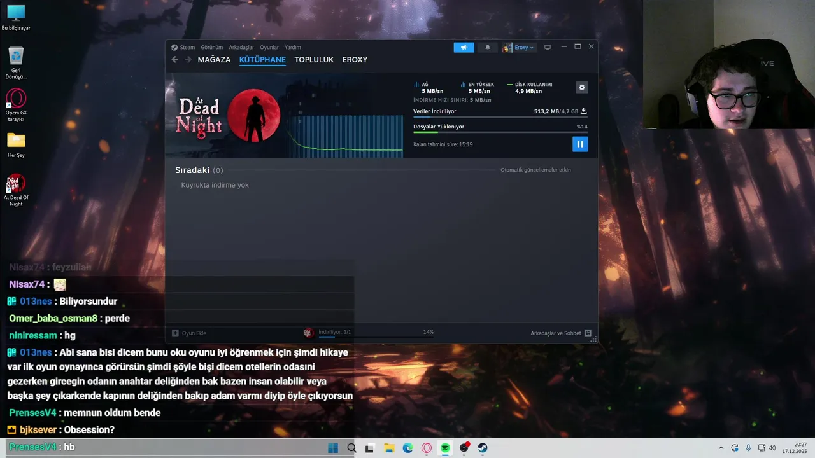Switch to the EROXY profile tab
Screen dimensions: 815x458
355,60
